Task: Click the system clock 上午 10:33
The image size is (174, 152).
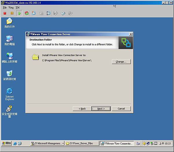Action: [x=165, y=144]
